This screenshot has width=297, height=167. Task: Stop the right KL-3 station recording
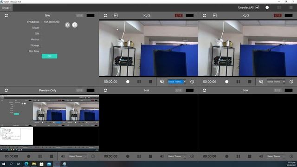[x=250, y=82]
